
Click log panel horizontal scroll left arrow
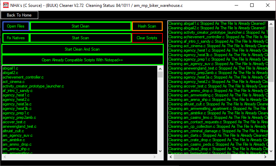click(171, 157)
